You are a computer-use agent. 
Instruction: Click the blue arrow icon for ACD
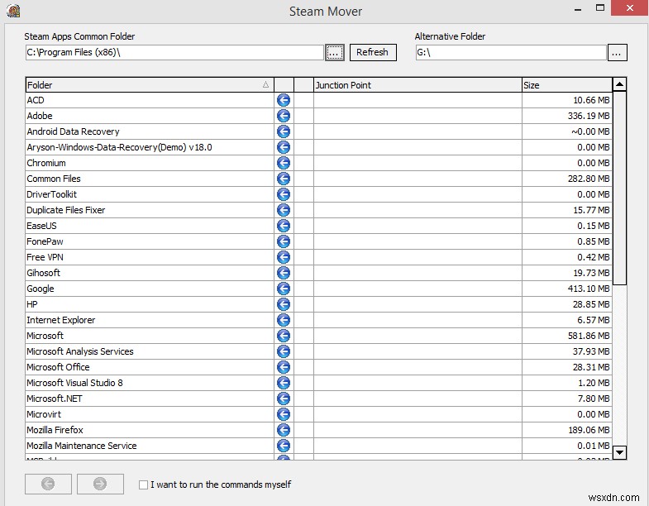(x=284, y=100)
